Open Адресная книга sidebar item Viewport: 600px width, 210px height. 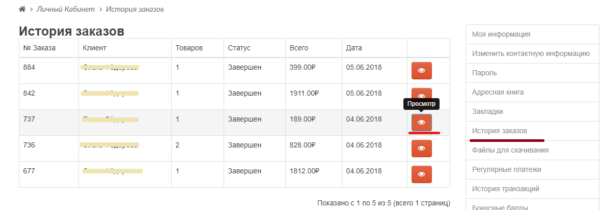[498, 92]
